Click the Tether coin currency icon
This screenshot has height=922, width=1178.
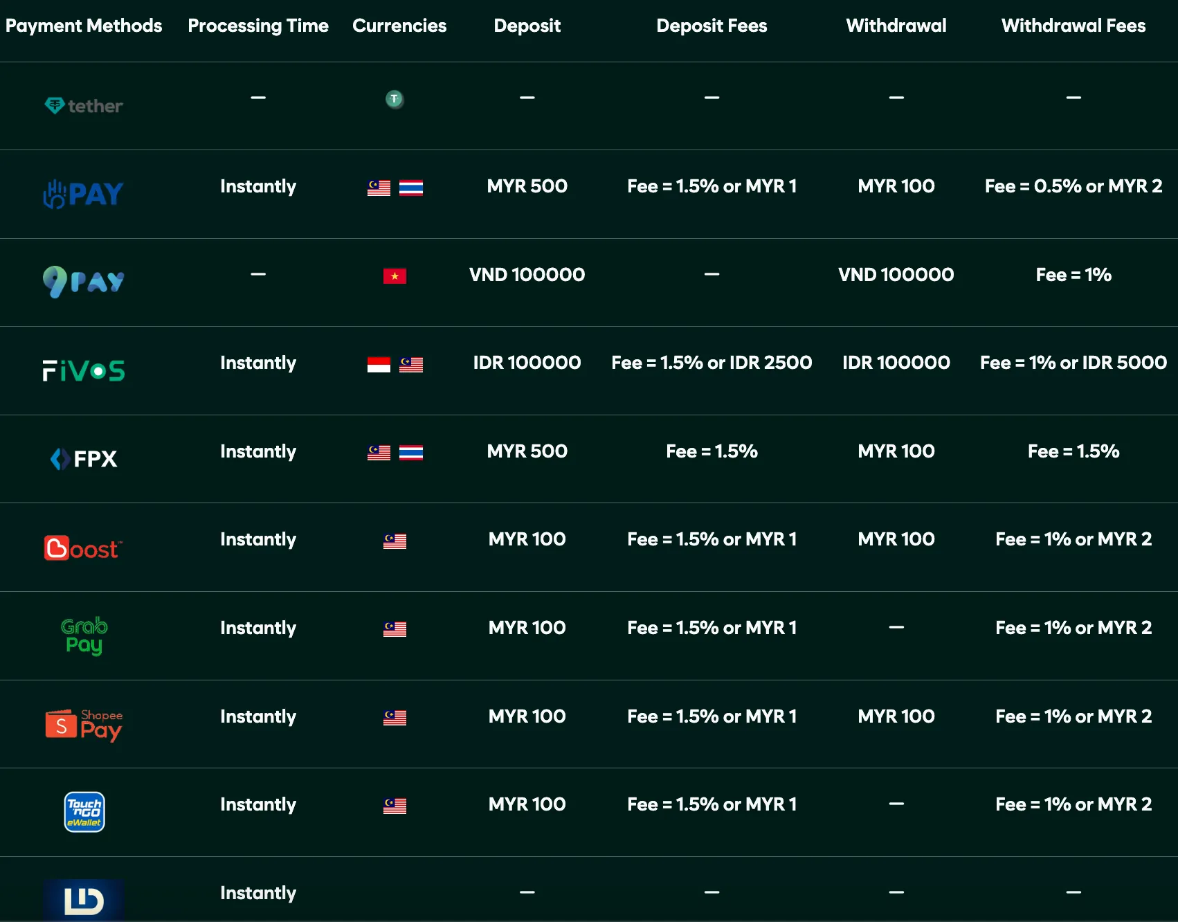pyautogui.click(x=395, y=99)
